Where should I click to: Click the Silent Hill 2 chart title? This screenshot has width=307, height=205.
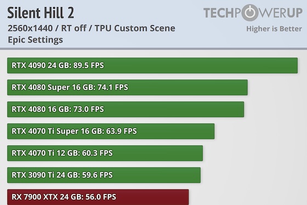click(41, 13)
